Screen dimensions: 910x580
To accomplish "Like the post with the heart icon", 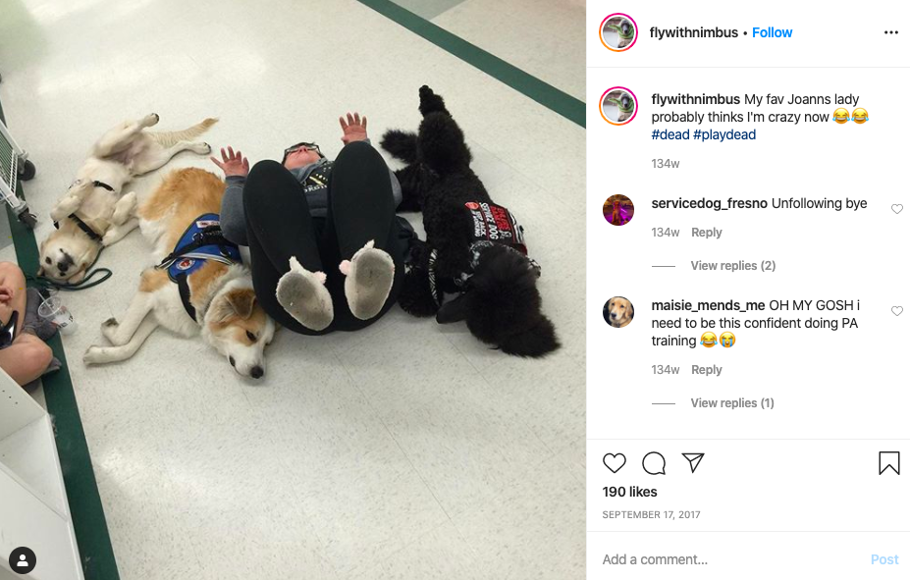I will click(614, 463).
